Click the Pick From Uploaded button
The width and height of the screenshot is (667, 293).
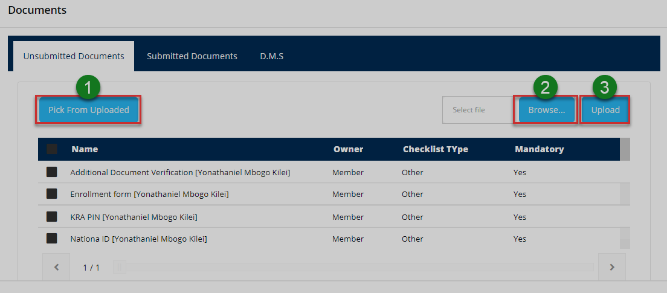click(x=89, y=110)
